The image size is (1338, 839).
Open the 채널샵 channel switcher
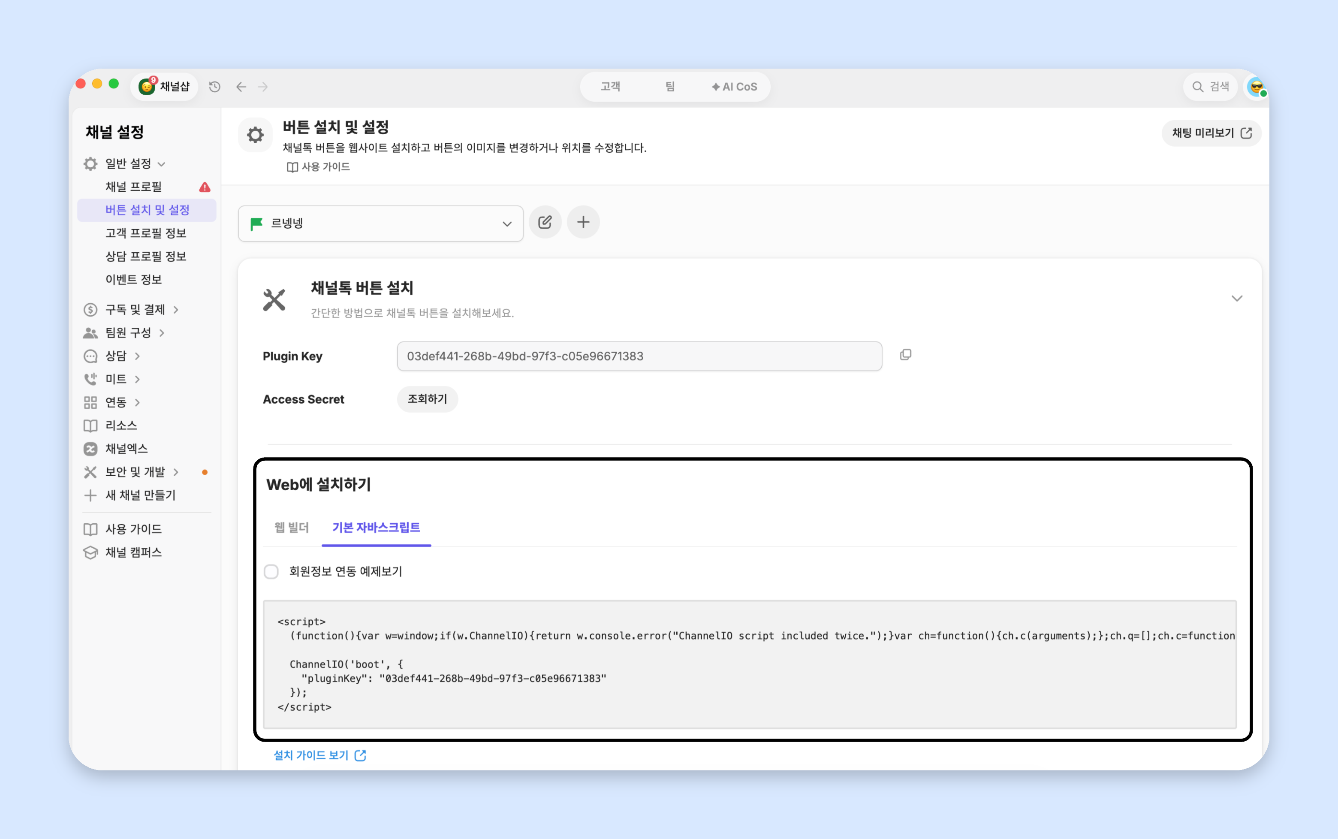(x=164, y=87)
